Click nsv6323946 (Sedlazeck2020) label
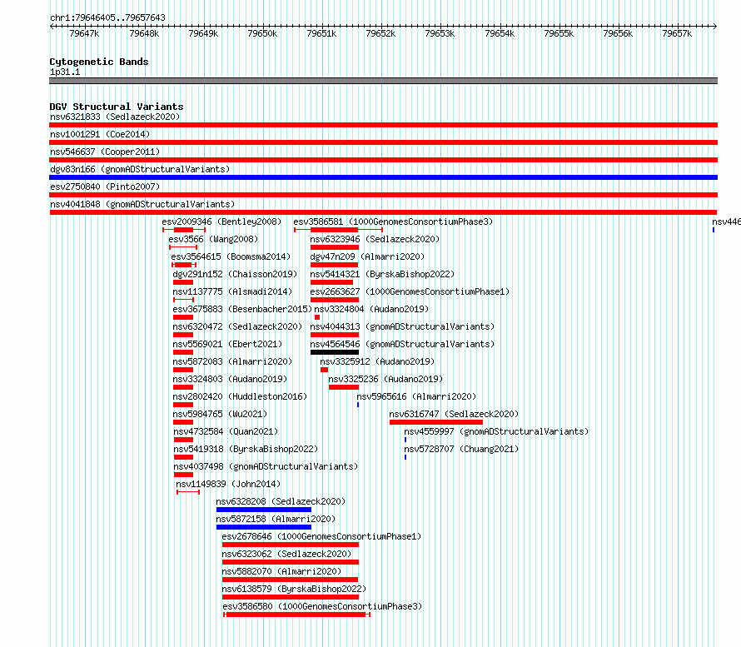 [x=375, y=239]
